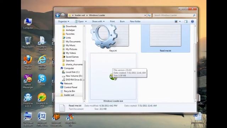Launch Yahoo! Messenger desktop icon
Image resolution: width=227 pixels, height=128 pixels.
click(x=28, y=81)
